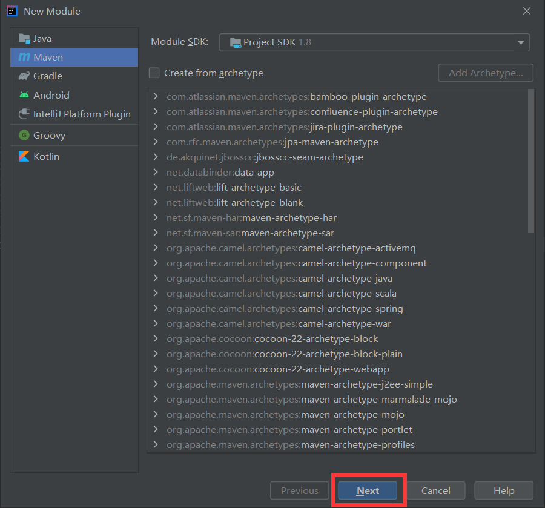Expand jira-plugin-archetype node
Viewport: 545px width, 508px height.
[156, 127]
